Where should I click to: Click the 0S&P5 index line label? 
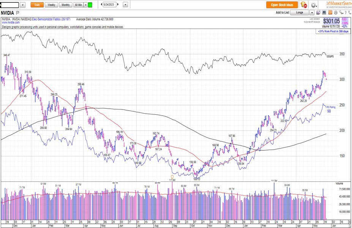point(330,56)
